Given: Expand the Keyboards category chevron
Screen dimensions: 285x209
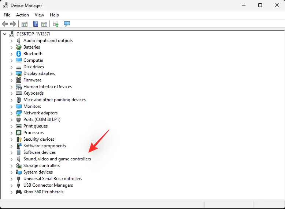Looking at the screenshot, I should 11,94.
